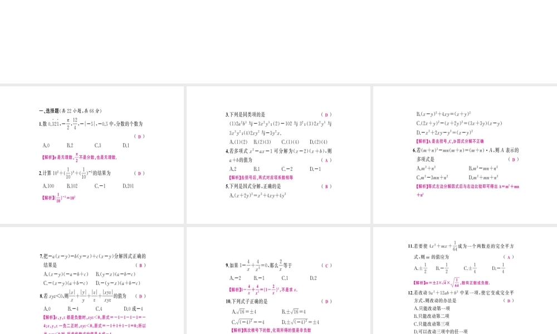Click option A.(x−y)(−a−b+c) in question 7
The height and width of the screenshot is (334, 557).
[66, 274]
